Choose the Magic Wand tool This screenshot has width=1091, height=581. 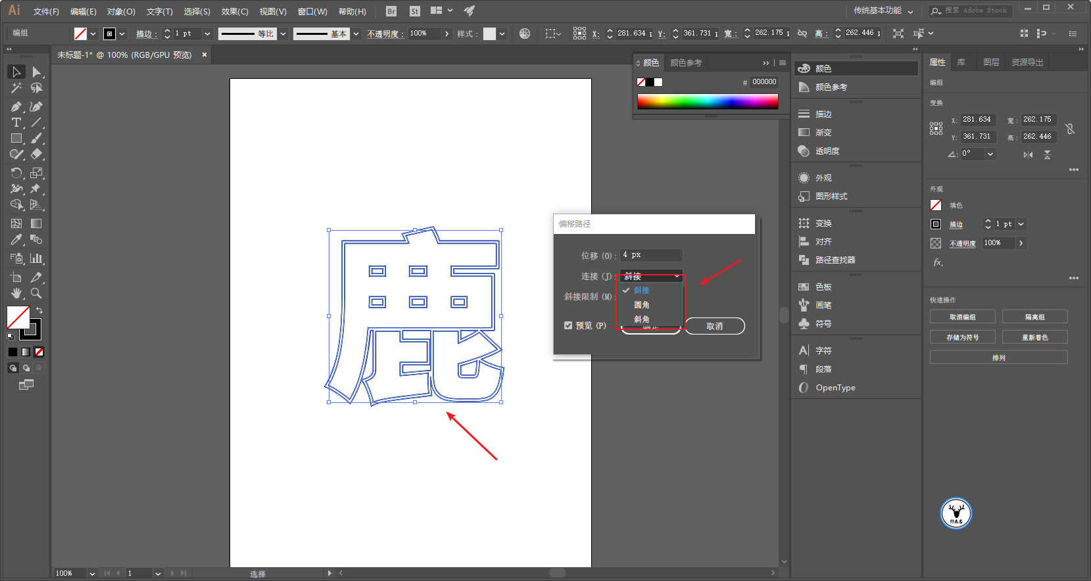[16, 87]
